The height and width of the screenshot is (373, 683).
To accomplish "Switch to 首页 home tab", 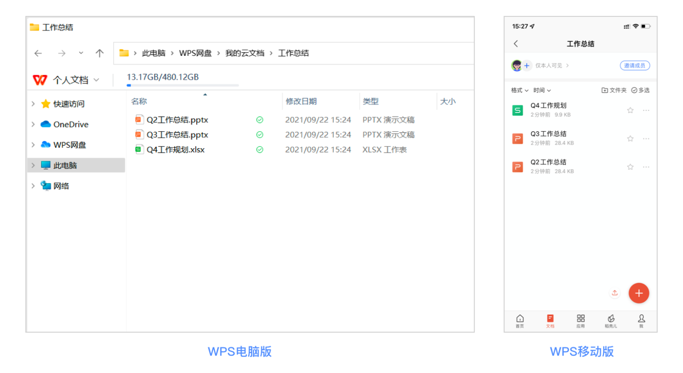I will point(520,321).
